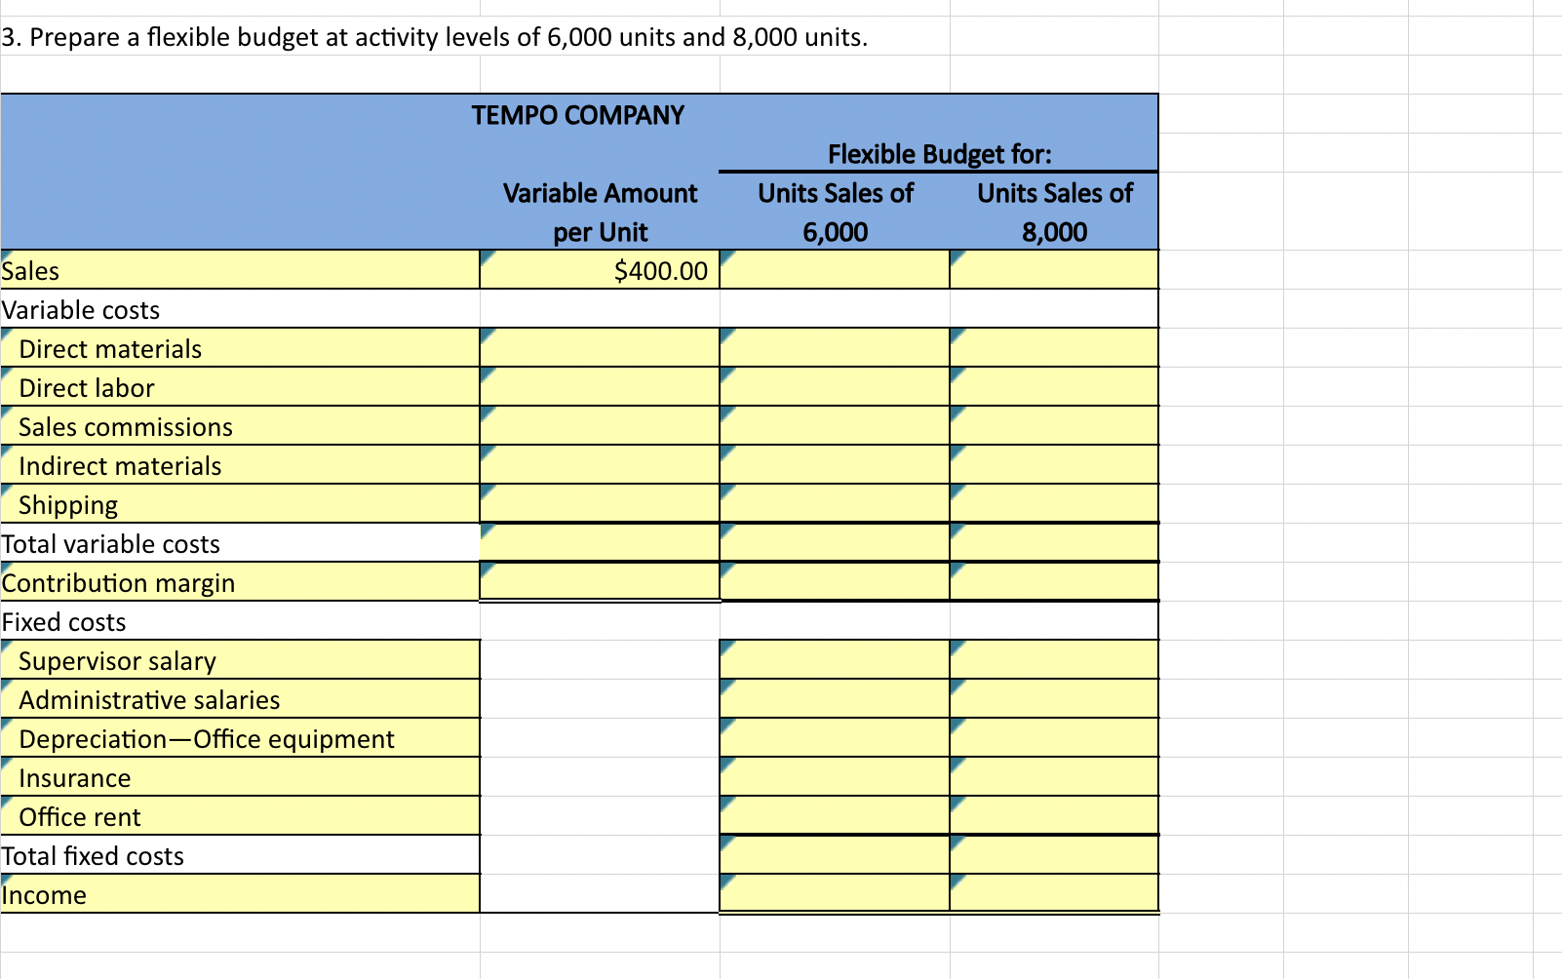Select Contribution margin cell for 6,000 units
The image size is (1562, 979).
click(x=835, y=581)
